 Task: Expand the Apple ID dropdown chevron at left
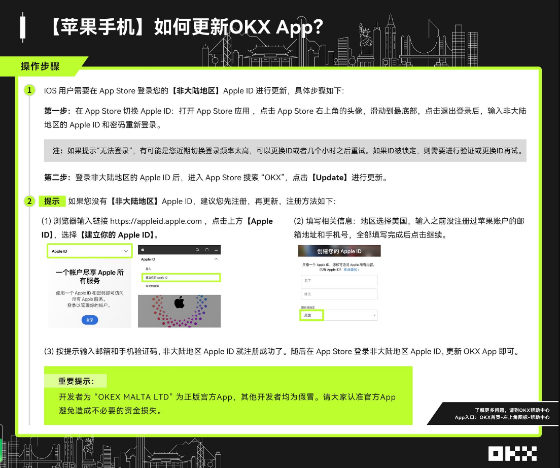tap(126, 251)
